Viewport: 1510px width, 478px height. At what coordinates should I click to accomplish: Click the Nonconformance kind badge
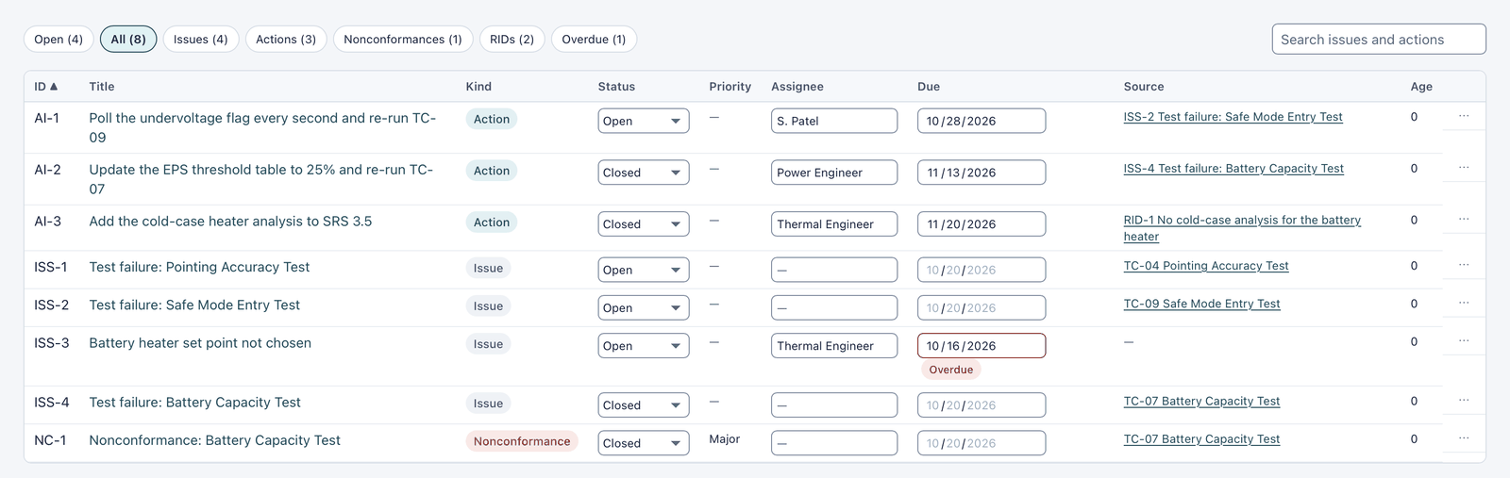[x=522, y=441]
